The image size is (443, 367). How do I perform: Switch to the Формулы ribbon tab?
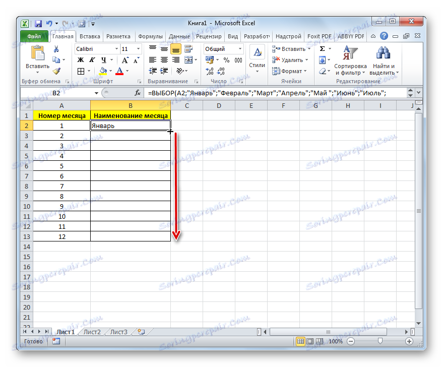coord(150,36)
